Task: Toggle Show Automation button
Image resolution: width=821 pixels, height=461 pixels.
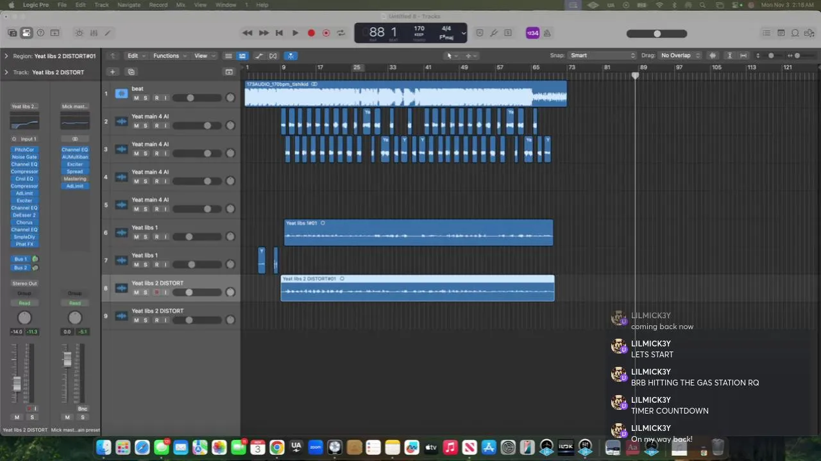Action: (258, 56)
